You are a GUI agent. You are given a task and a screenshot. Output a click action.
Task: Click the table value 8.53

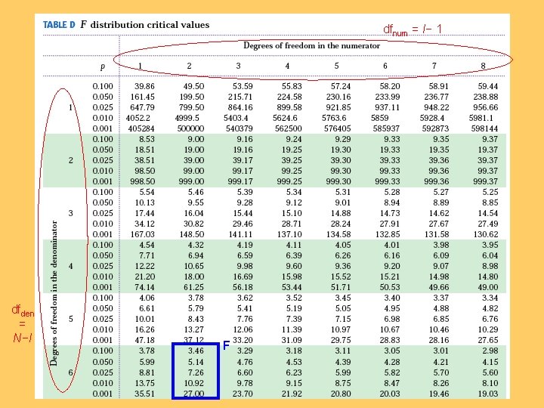(147, 139)
